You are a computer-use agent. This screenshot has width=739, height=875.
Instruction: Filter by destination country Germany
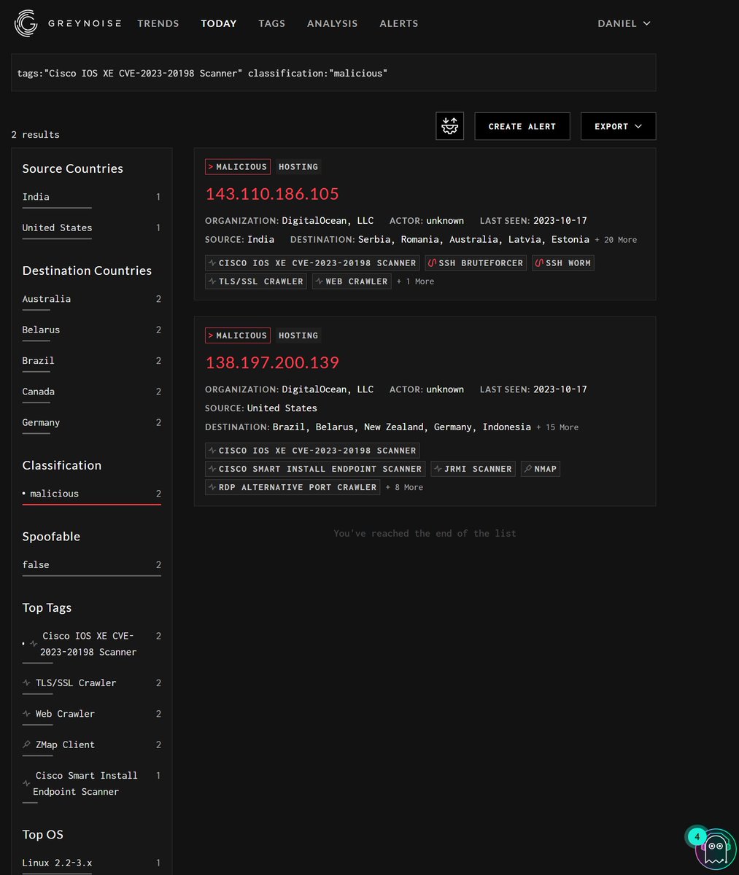(92, 423)
